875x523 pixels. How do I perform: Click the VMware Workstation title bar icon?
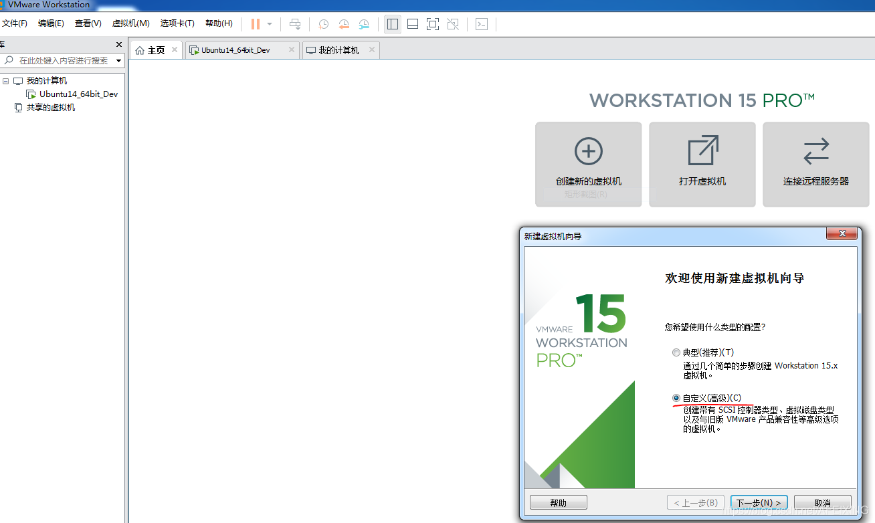click(3, 5)
